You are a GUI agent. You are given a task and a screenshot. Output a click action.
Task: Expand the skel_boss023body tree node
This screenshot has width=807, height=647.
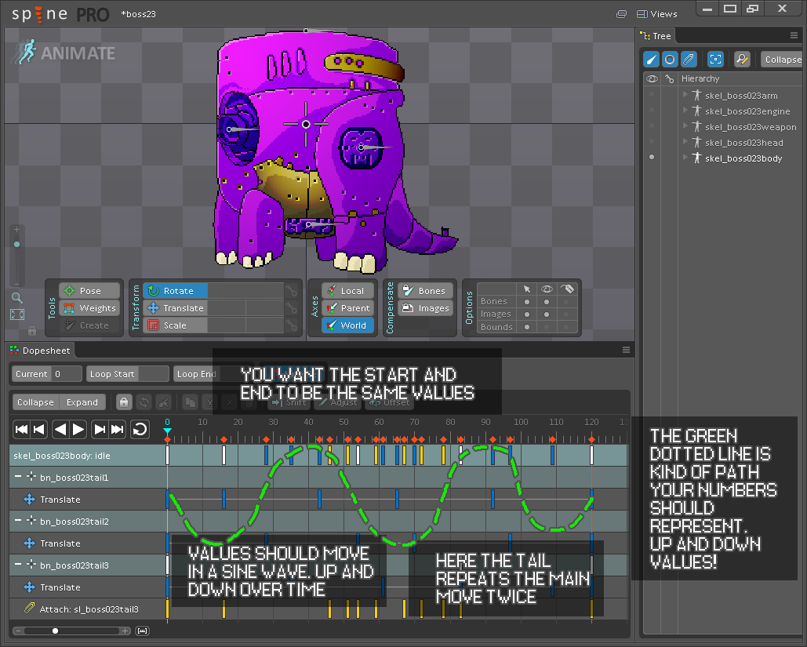click(x=685, y=157)
